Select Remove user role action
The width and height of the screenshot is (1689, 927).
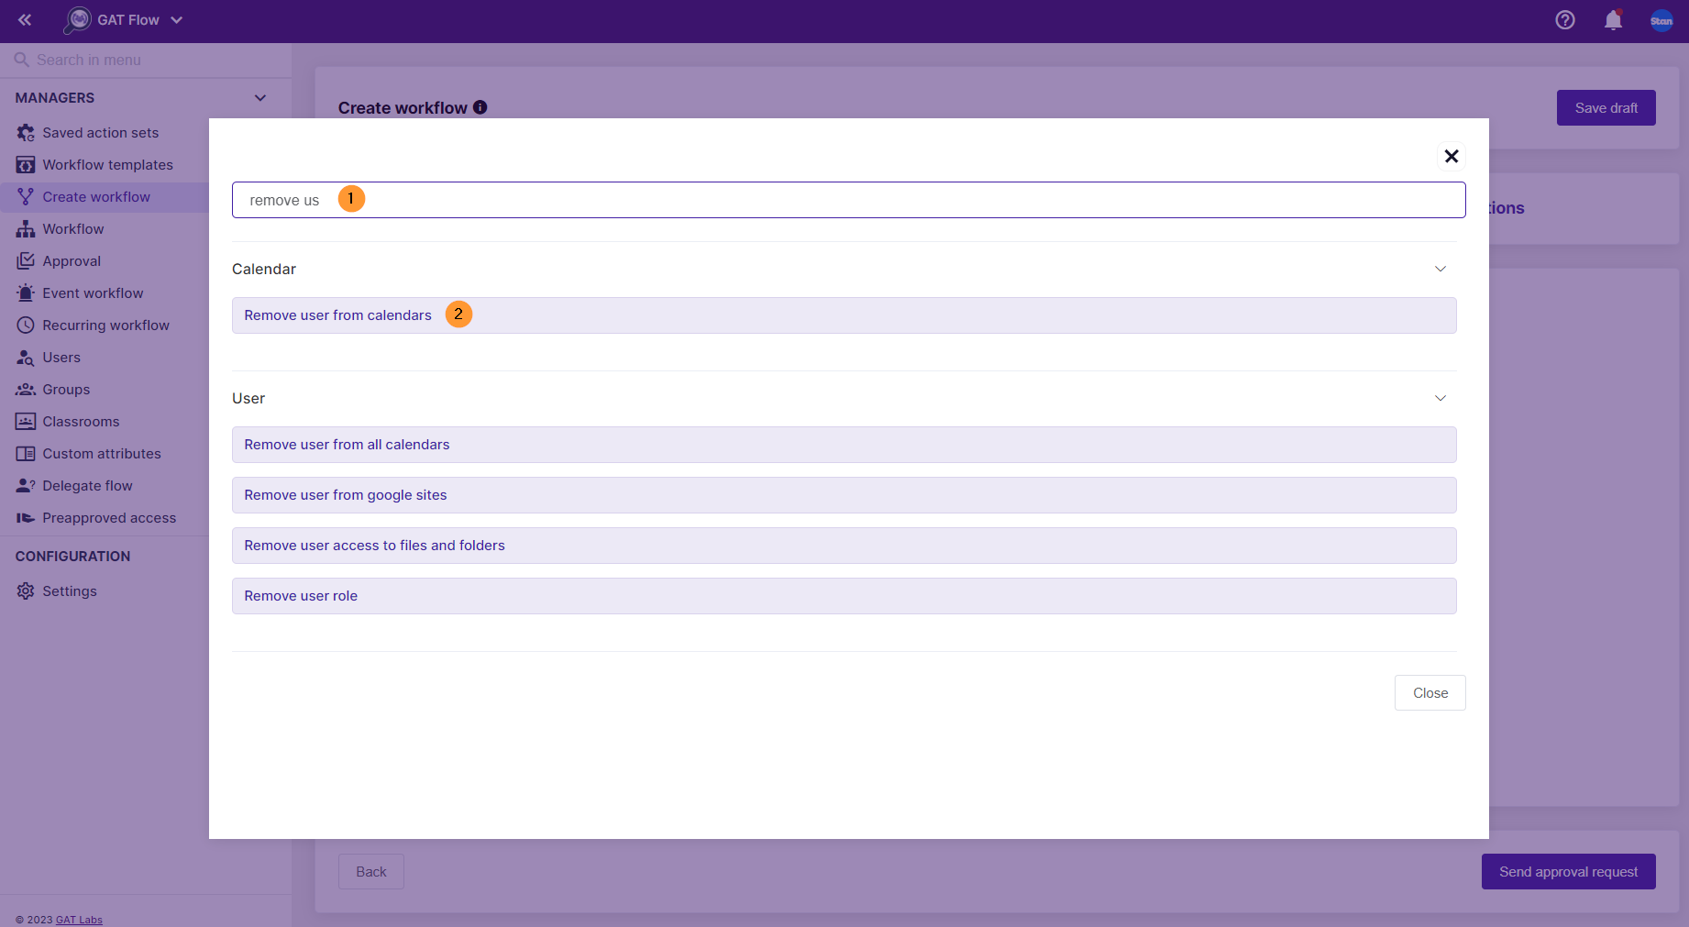[x=844, y=596]
